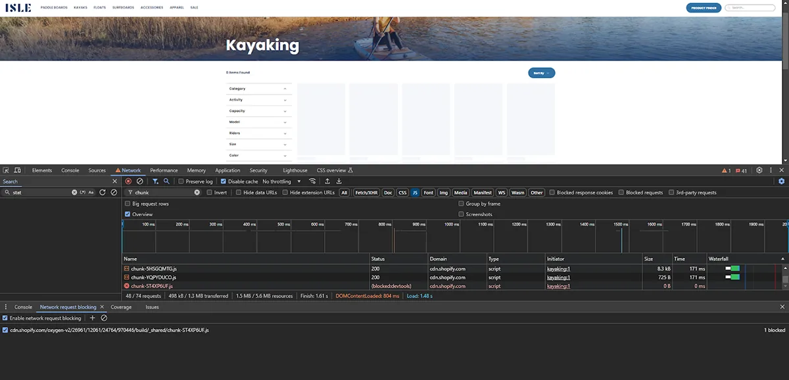Enable Group by frame checkbox
This screenshot has height=380, width=789.
point(461,204)
